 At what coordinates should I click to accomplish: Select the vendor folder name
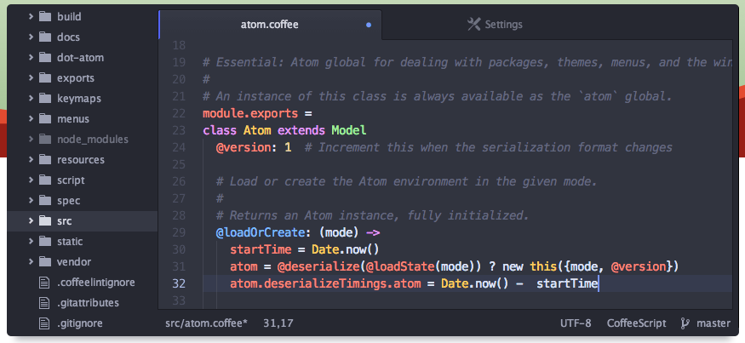[74, 262]
